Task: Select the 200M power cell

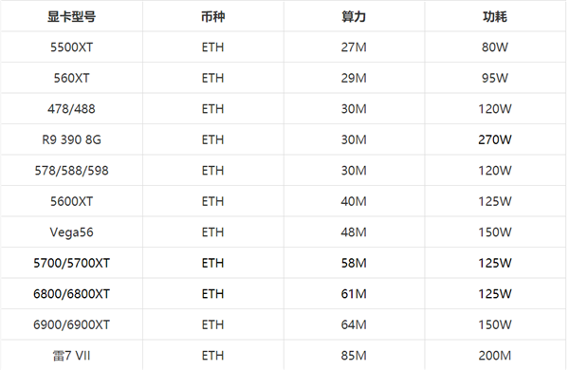Action: [495, 356]
